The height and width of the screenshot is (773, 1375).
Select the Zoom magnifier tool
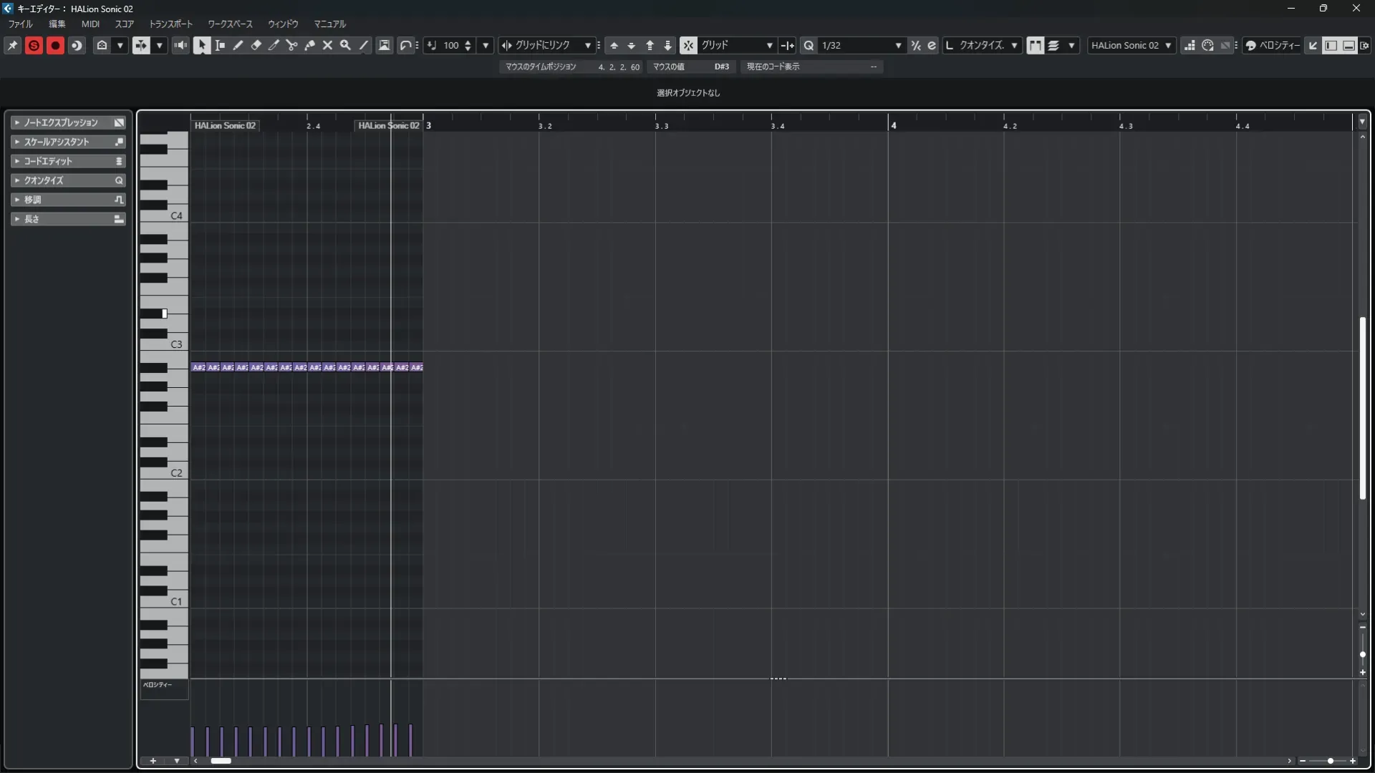click(345, 45)
